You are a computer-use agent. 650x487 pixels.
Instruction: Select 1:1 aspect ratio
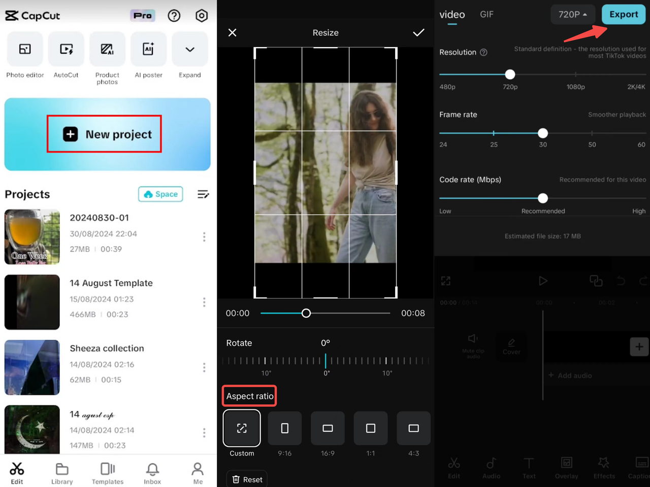pyautogui.click(x=371, y=428)
